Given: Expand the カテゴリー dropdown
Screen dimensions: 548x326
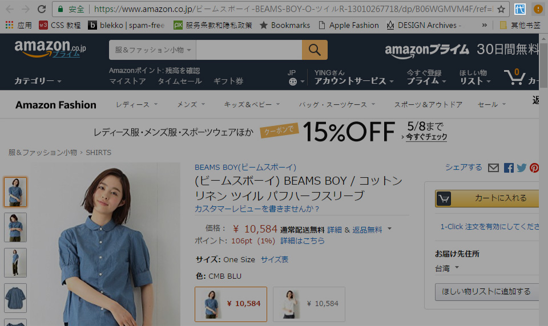Looking at the screenshot, I should coord(38,81).
